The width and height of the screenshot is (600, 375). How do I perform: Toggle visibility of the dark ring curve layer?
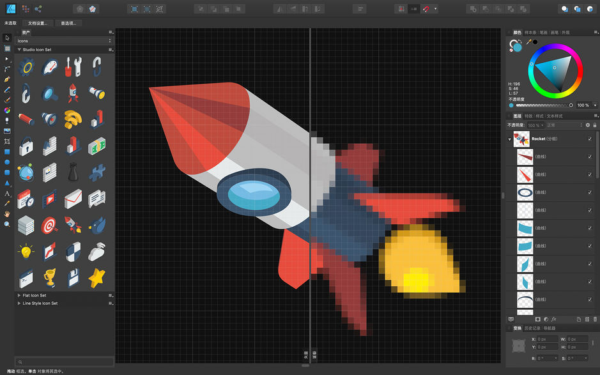[x=590, y=192]
